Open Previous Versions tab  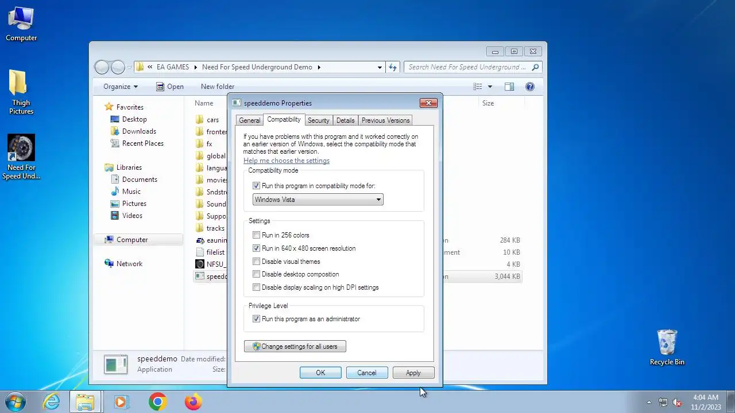[x=385, y=120]
